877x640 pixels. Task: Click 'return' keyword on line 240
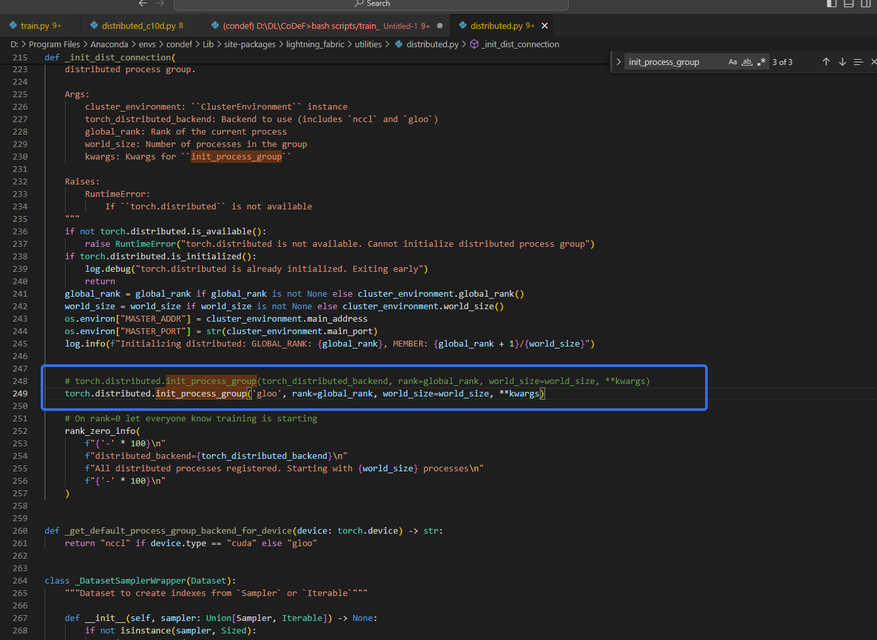tap(100, 281)
